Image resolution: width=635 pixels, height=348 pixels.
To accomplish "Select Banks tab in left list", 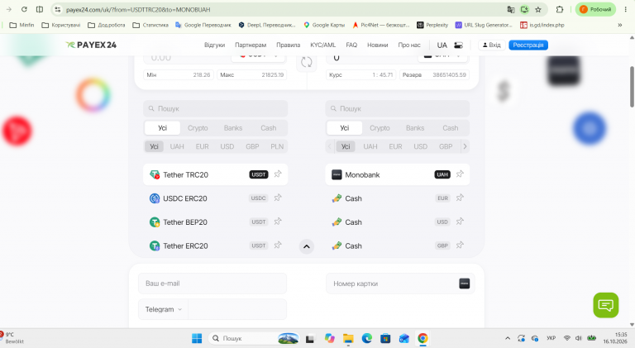I will 233,128.
